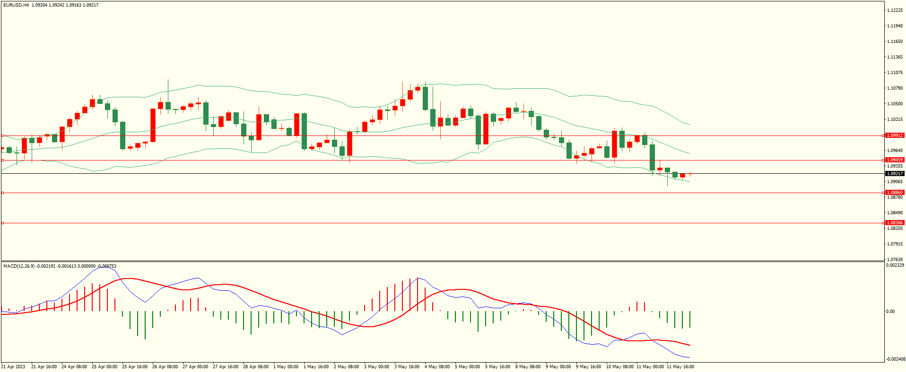Click the MACD -0.002408 lower scale value
The height and width of the screenshot is (372, 906).
pyautogui.click(x=895, y=359)
